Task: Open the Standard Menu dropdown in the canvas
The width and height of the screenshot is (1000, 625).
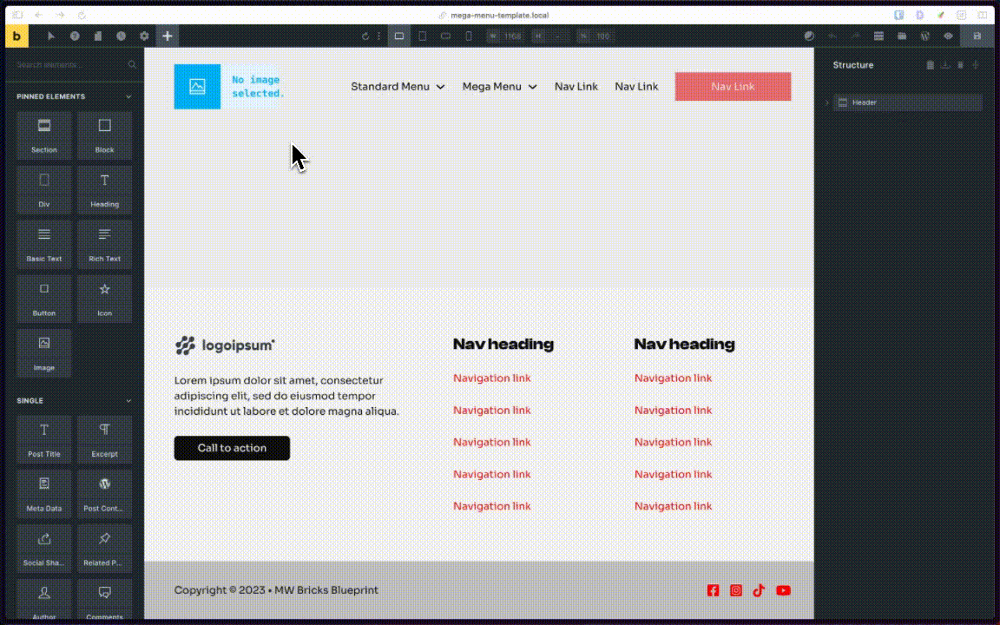Action: point(398,87)
